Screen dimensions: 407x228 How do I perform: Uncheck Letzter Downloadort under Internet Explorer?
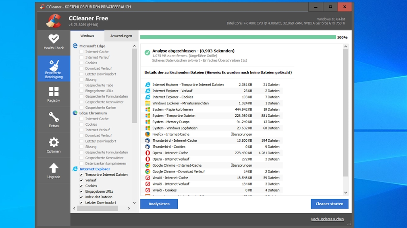[x=81, y=203]
